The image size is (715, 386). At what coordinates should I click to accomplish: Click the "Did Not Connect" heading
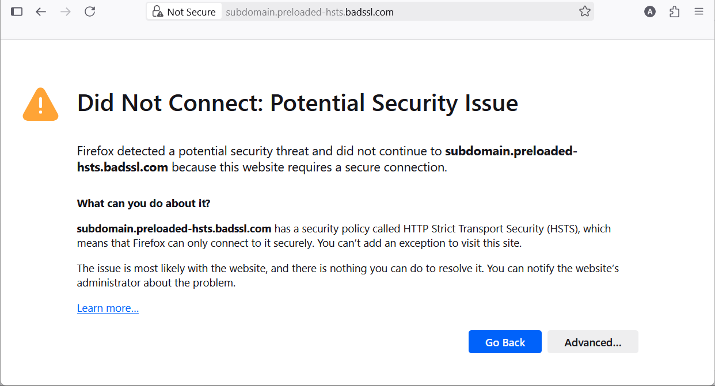(x=297, y=104)
